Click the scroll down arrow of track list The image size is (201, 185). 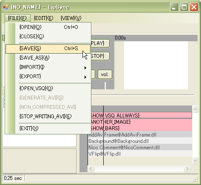[195, 160]
